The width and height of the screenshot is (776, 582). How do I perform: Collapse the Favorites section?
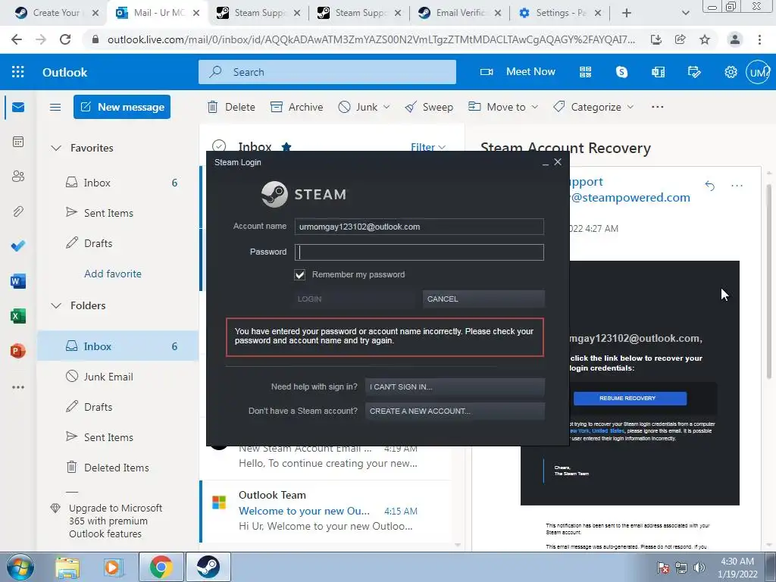[56, 148]
